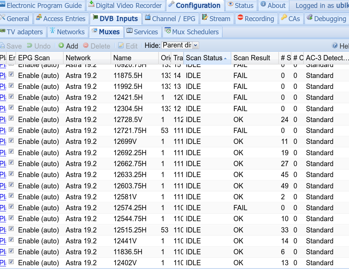The height and width of the screenshot is (269, 349).
Task: Toggle Enabled checkbox for mux 11875.5H
Action: click(x=11, y=74)
